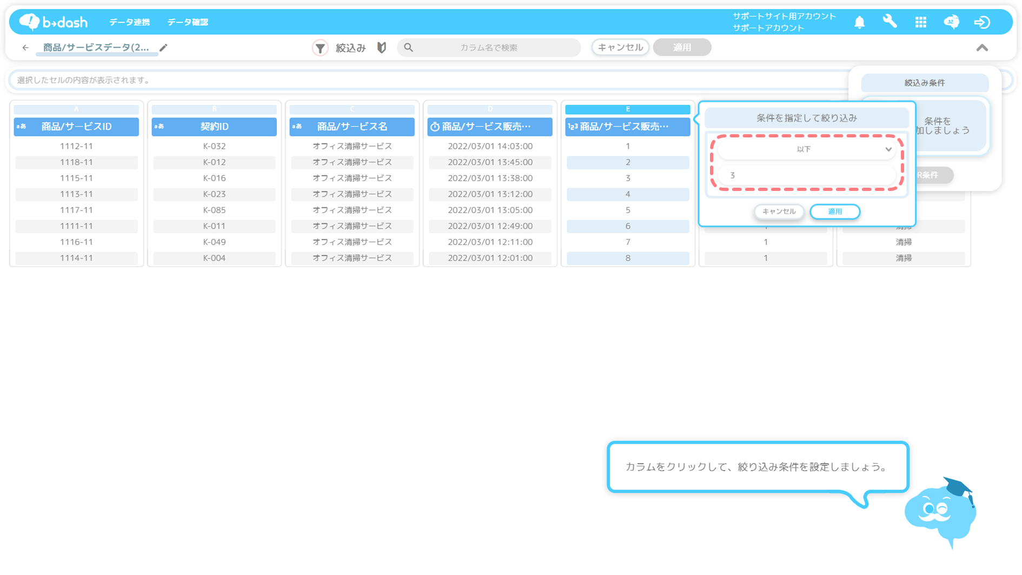The image size is (1022, 575).
Task: Click the text type icon on 商品/サービスID
Action: tap(21, 127)
